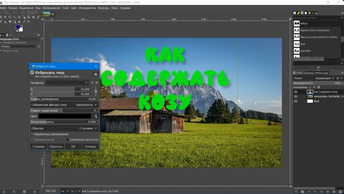This screenshot has width=344, height=194.
Task: Select the Smudge tool
Action: pyautogui.click(x=10, y=22)
